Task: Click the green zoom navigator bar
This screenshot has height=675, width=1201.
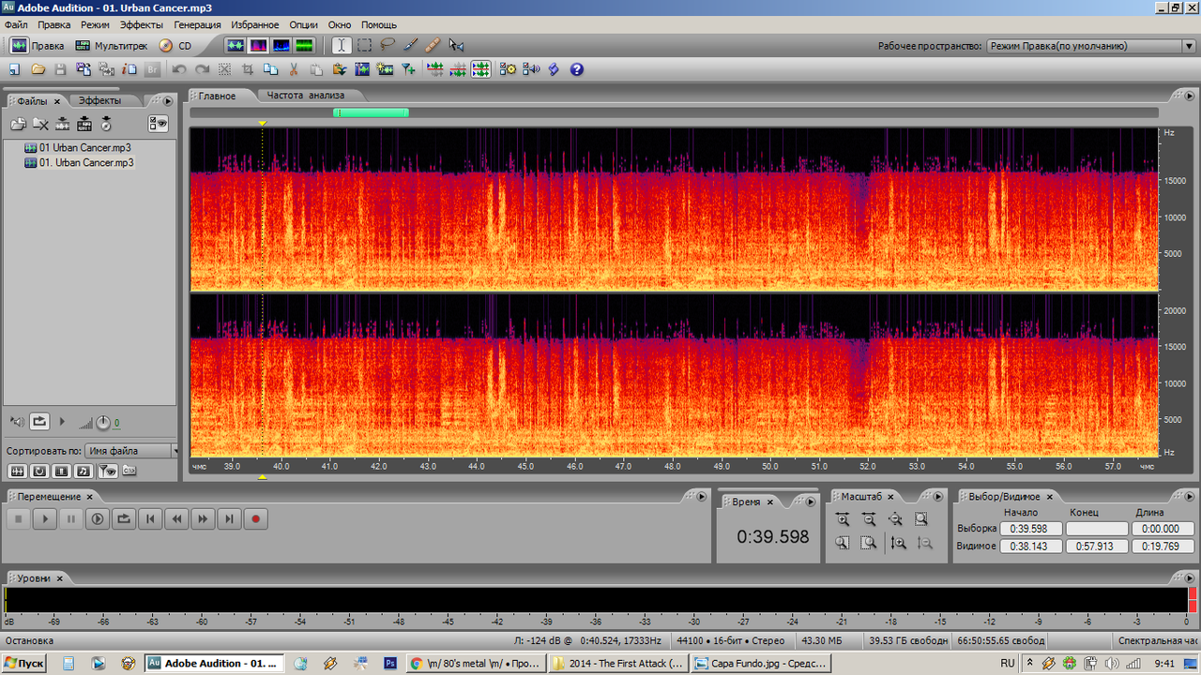Action: 371,112
